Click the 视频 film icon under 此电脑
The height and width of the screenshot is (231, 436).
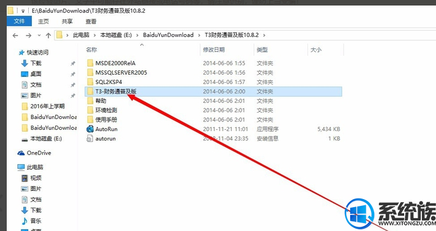click(x=24, y=178)
